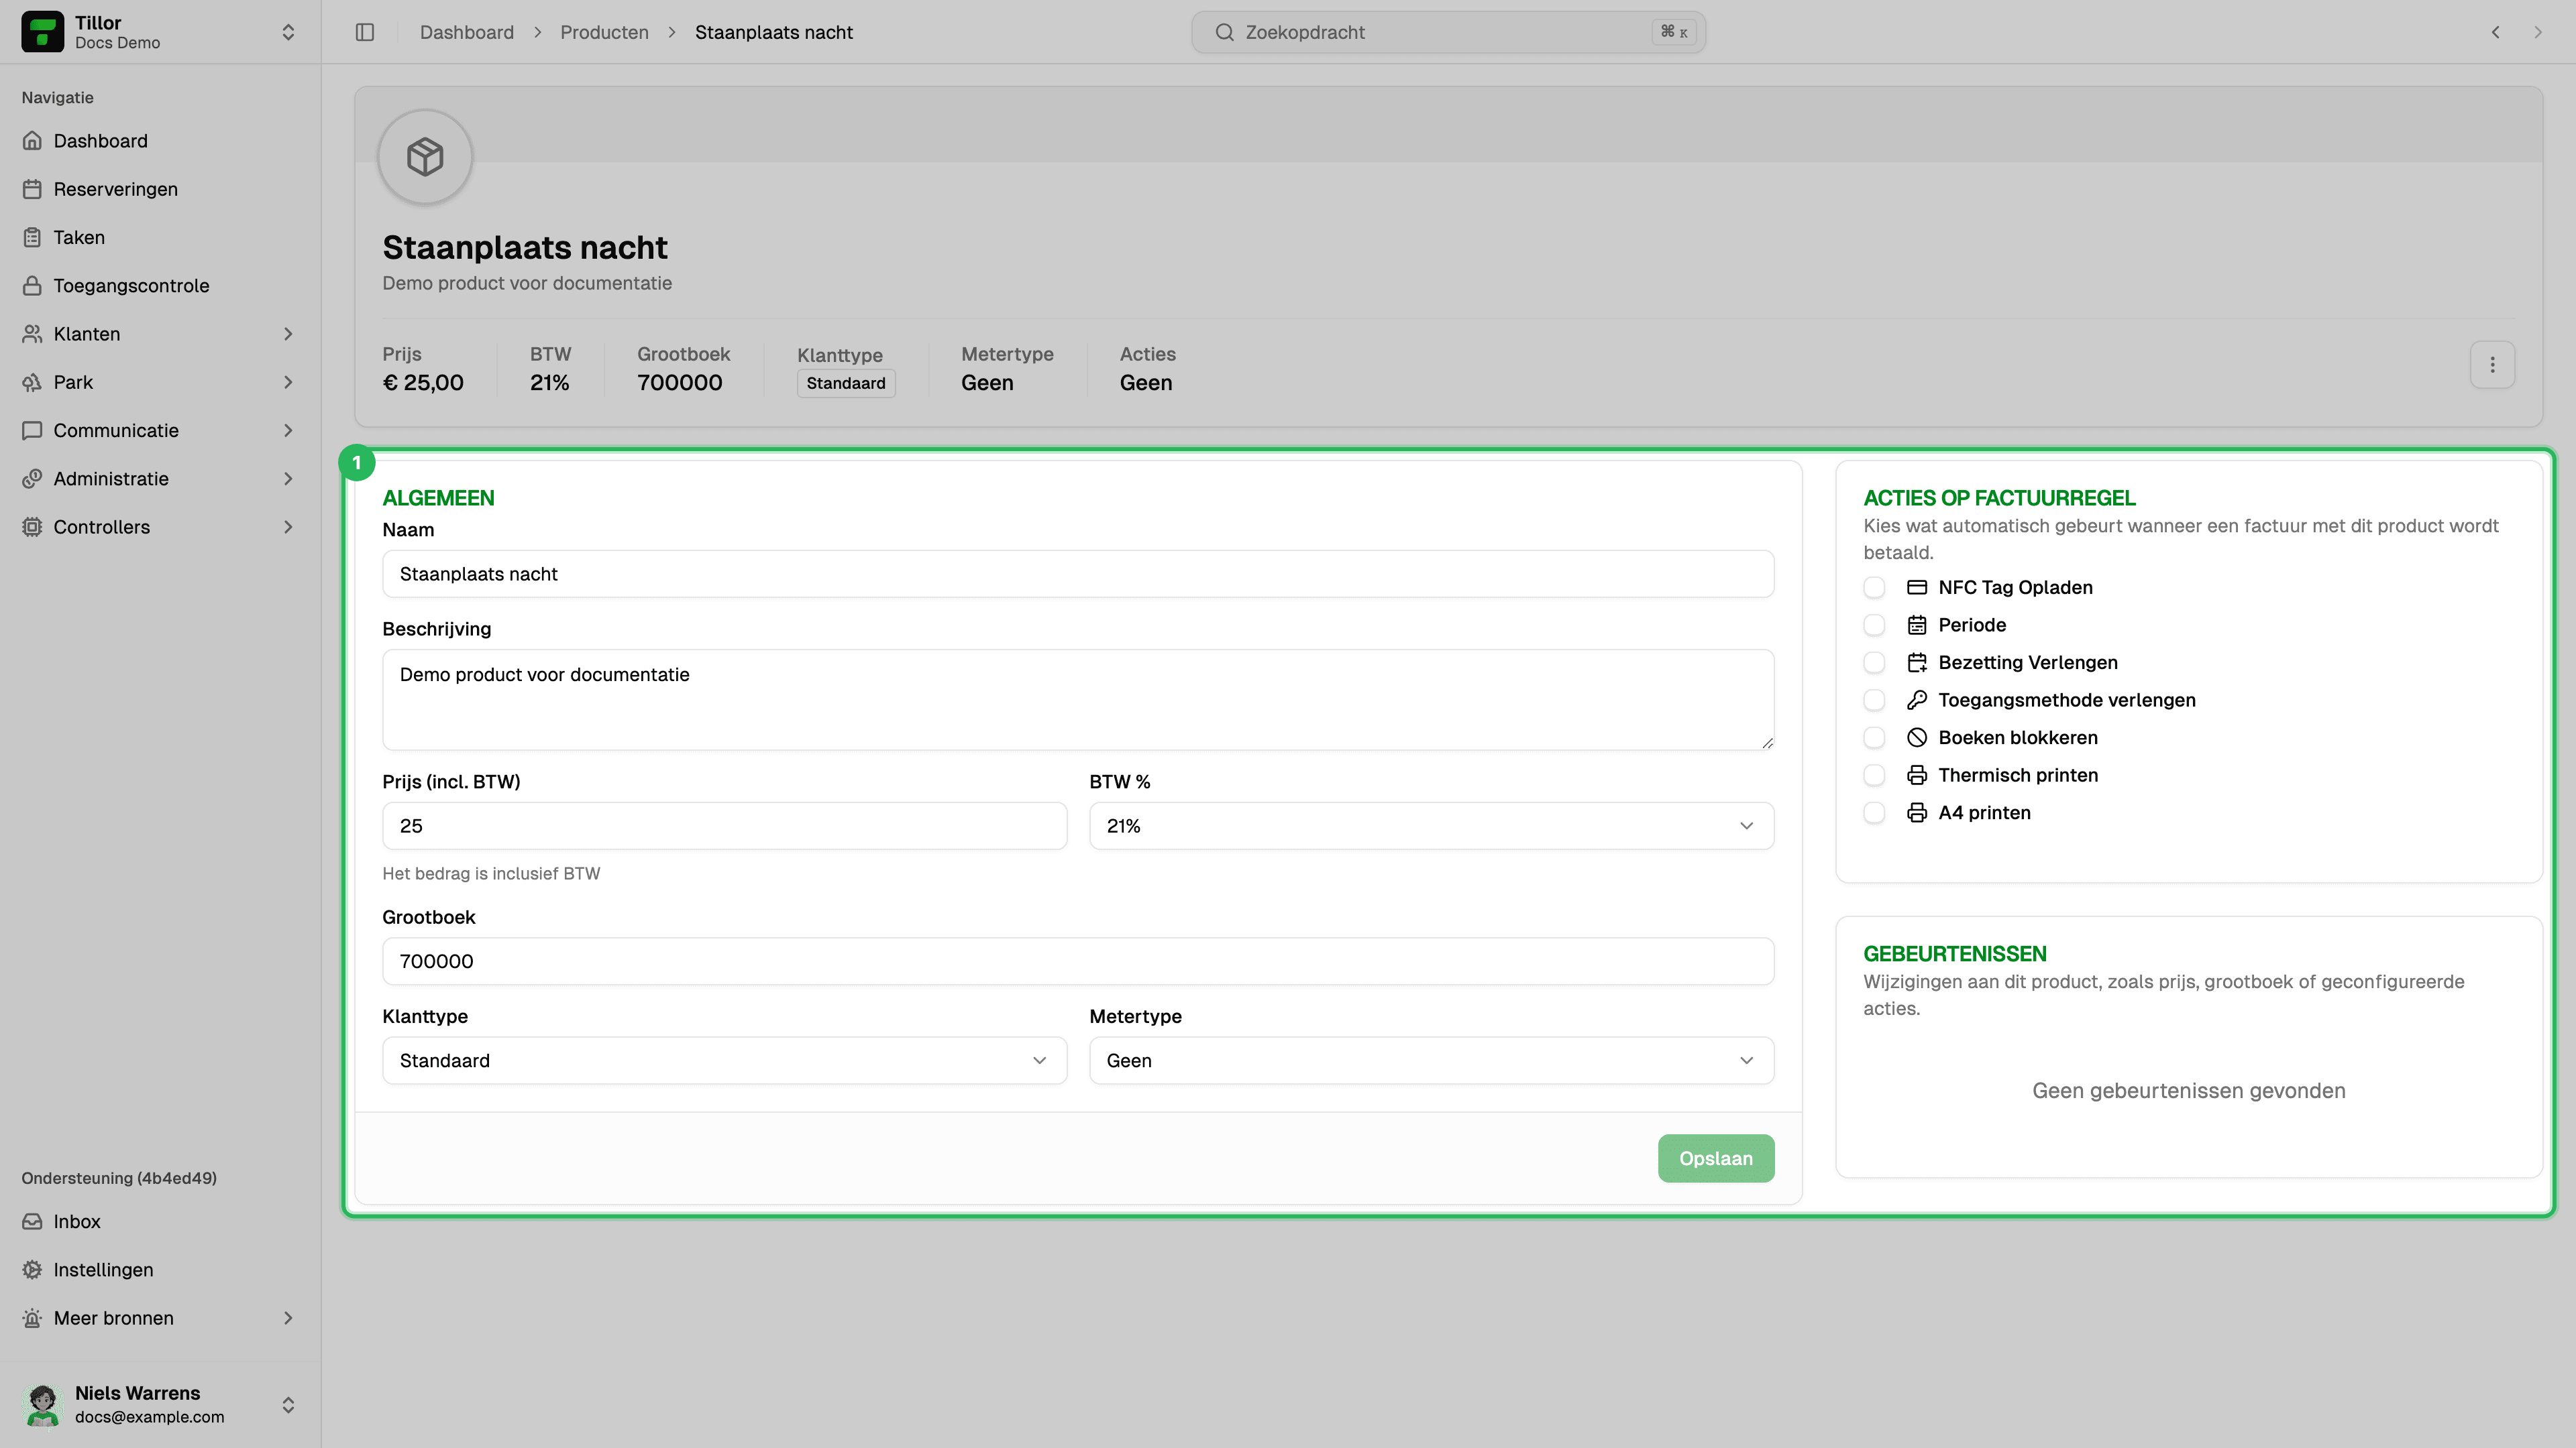Click the Meer bronnen siren icon
This screenshot has height=1448, width=2576.
(32, 1318)
